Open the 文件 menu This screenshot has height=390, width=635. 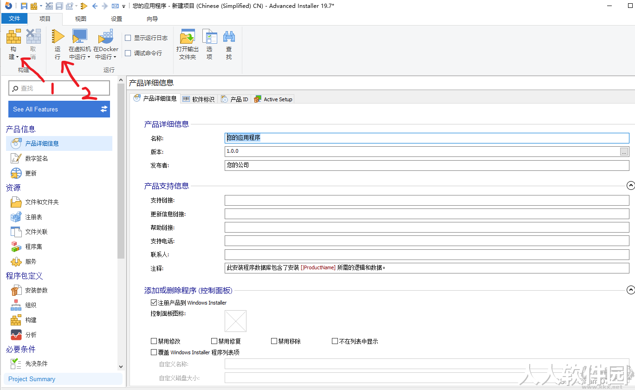[14, 19]
